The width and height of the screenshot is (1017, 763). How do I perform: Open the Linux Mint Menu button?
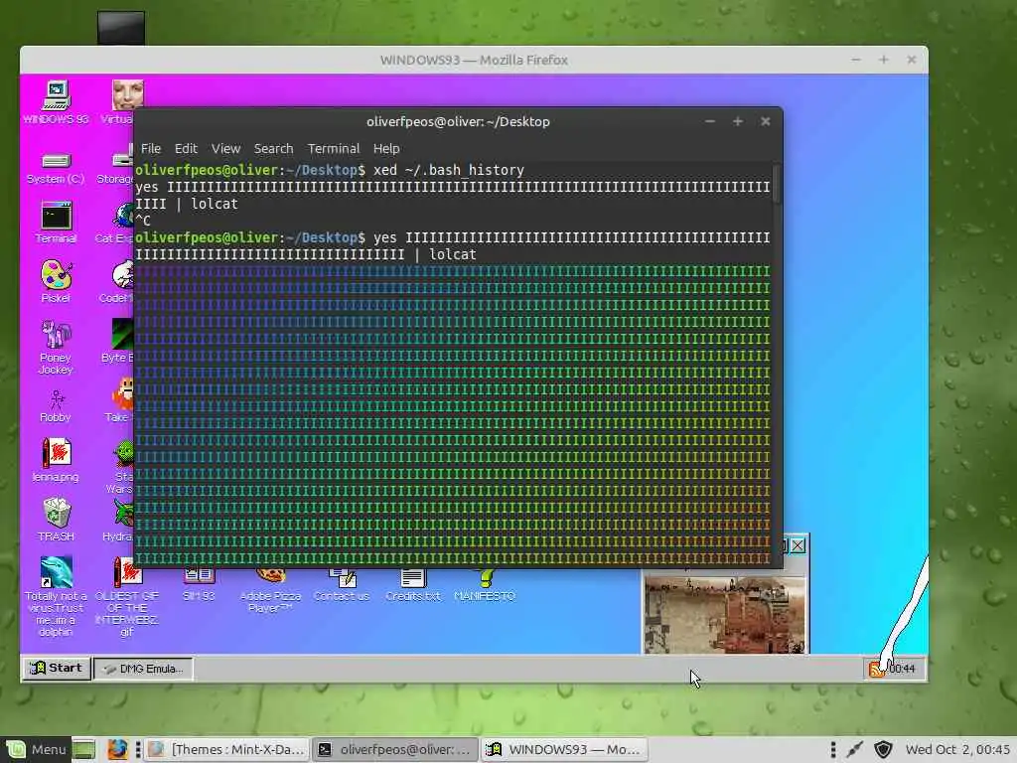coord(36,749)
